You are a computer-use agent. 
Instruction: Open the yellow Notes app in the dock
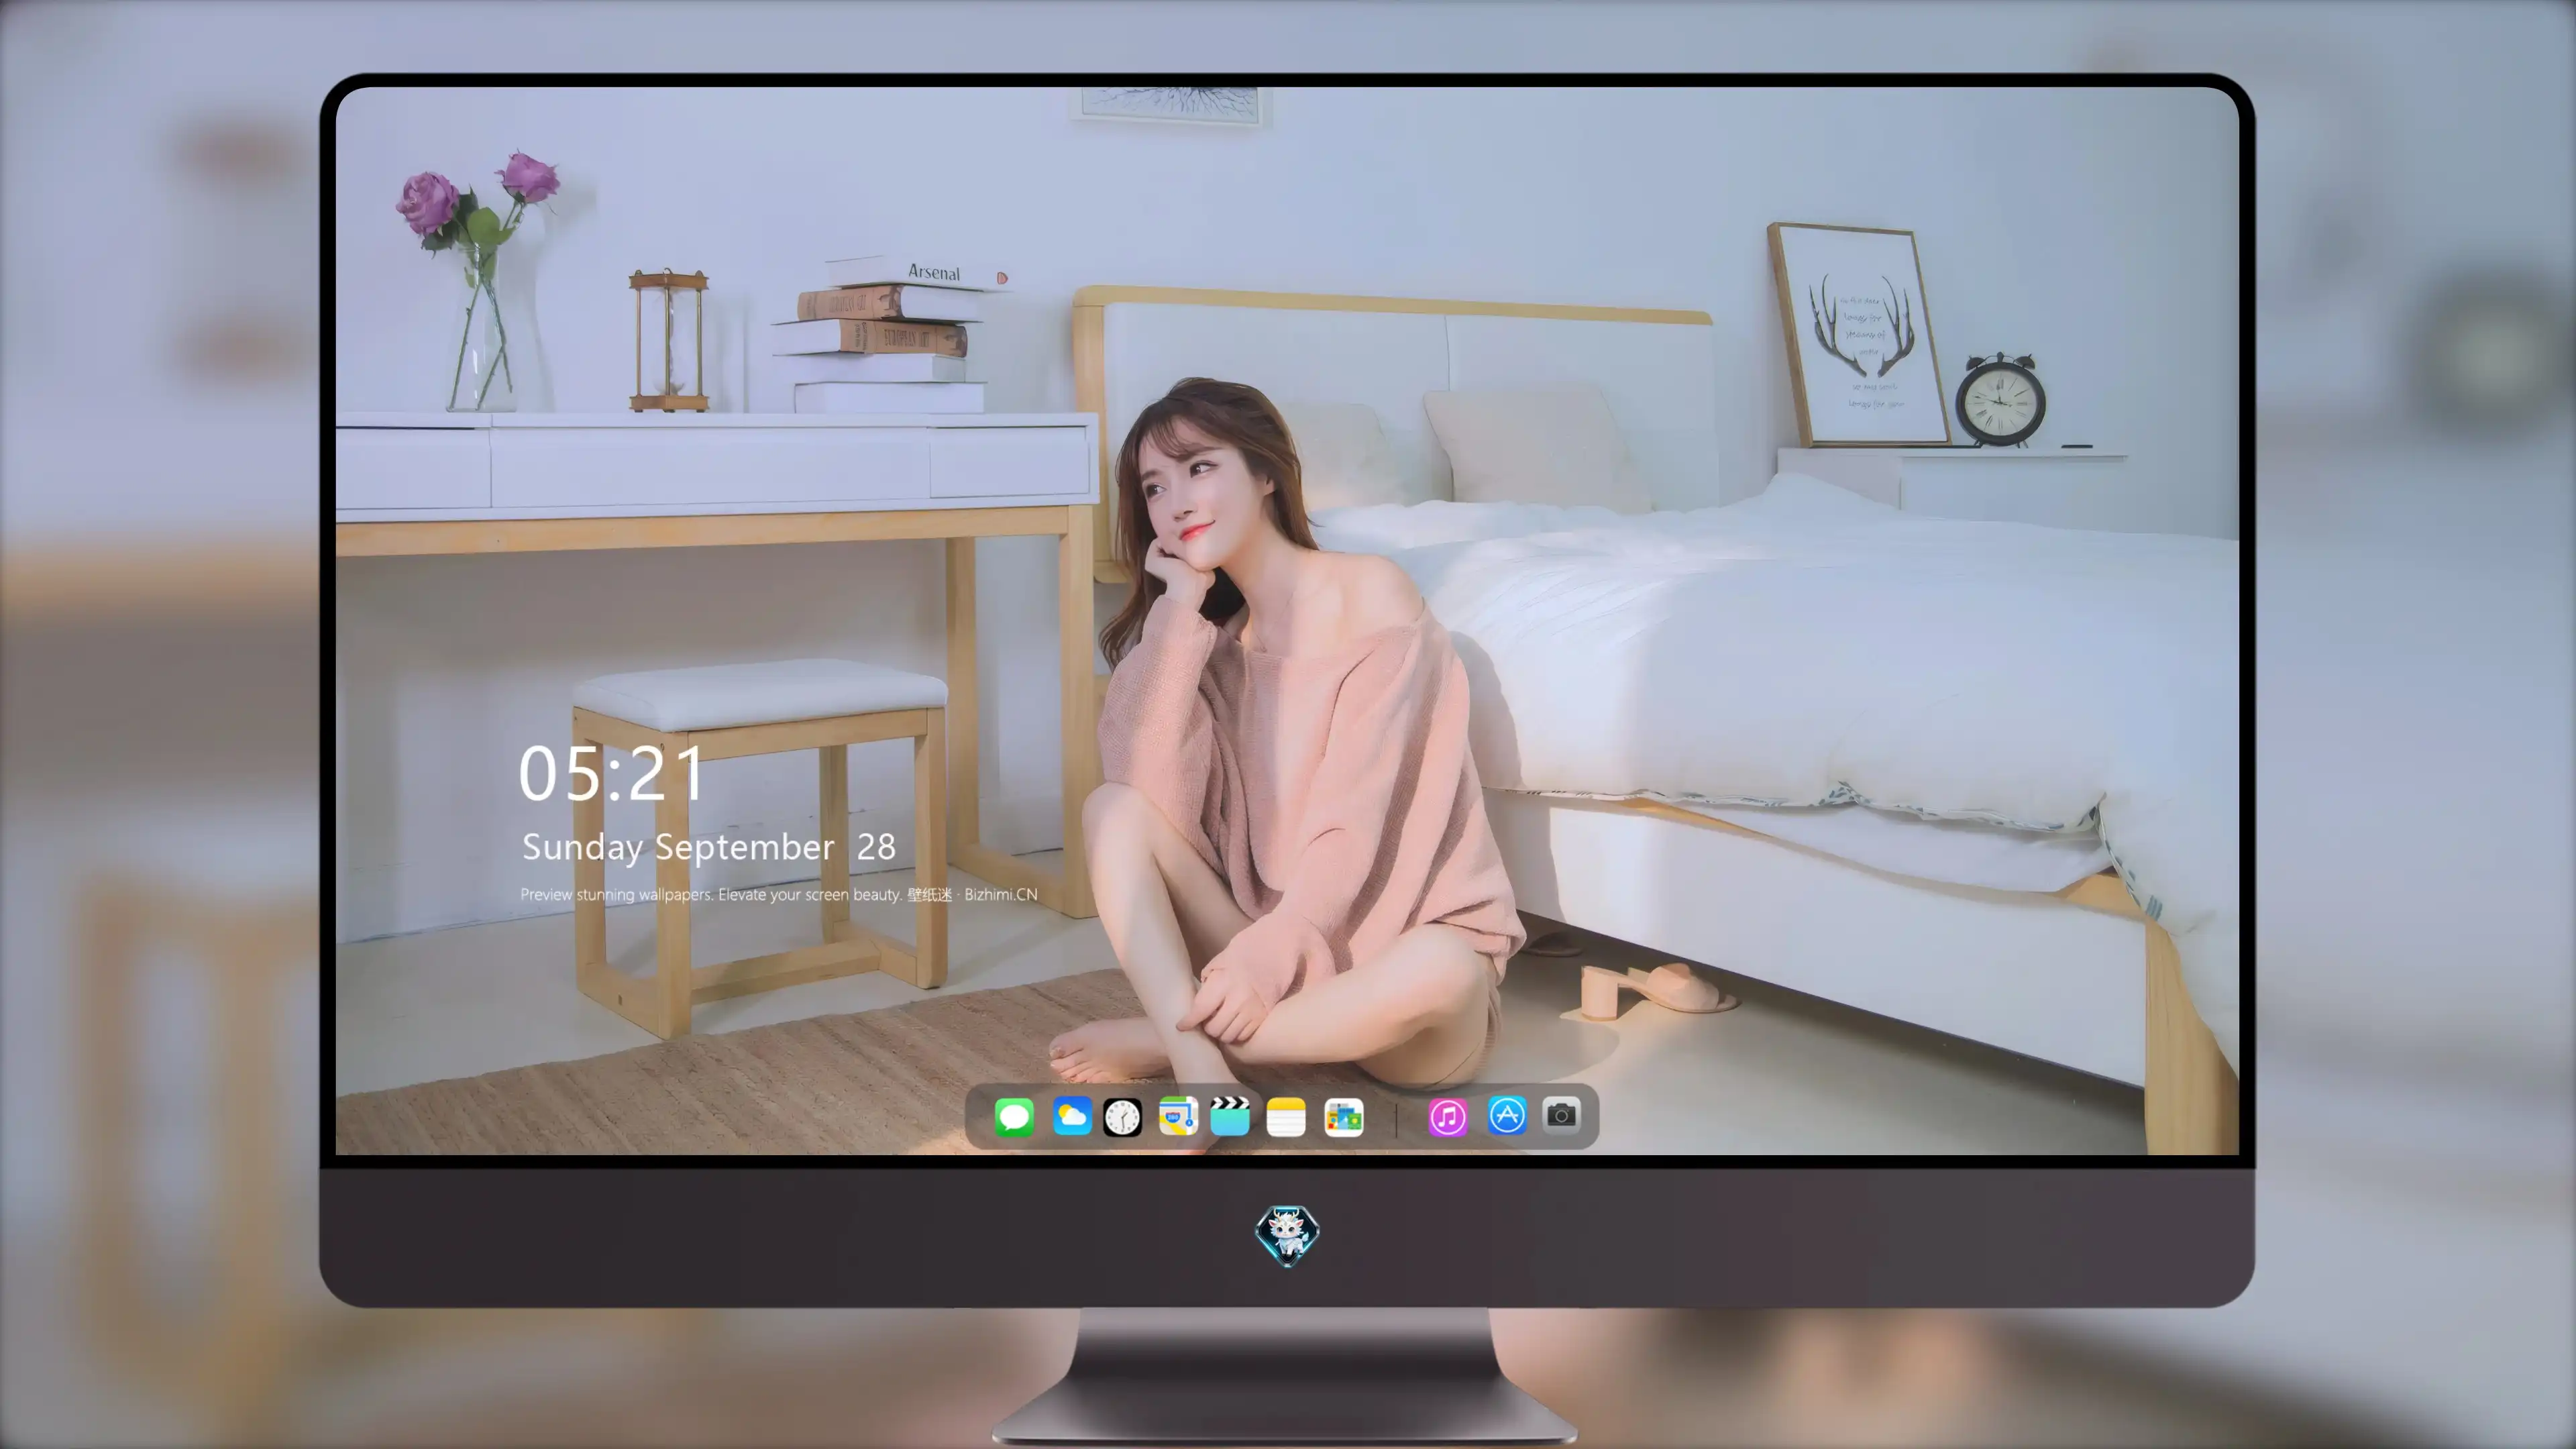tap(1286, 1117)
